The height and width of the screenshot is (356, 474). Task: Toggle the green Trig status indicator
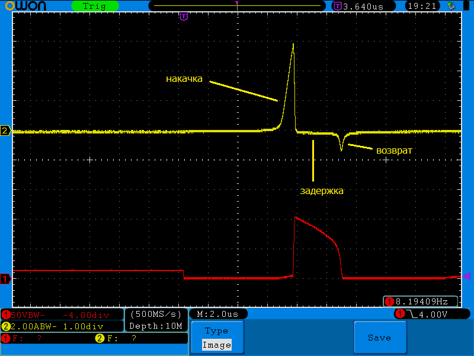click(94, 6)
